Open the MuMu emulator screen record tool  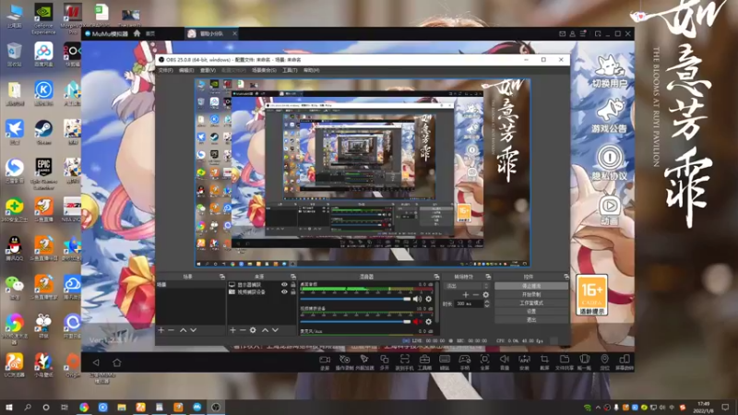(325, 362)
